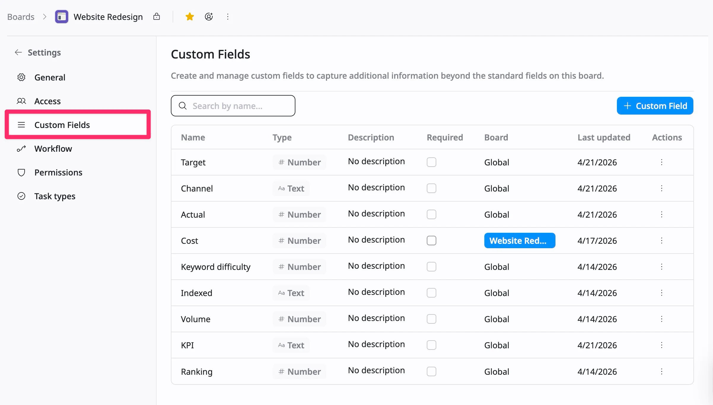The width and height of the screenshot is (713, 405).
Task: Click the Website Red... board tag
Action: click(520, 241)
